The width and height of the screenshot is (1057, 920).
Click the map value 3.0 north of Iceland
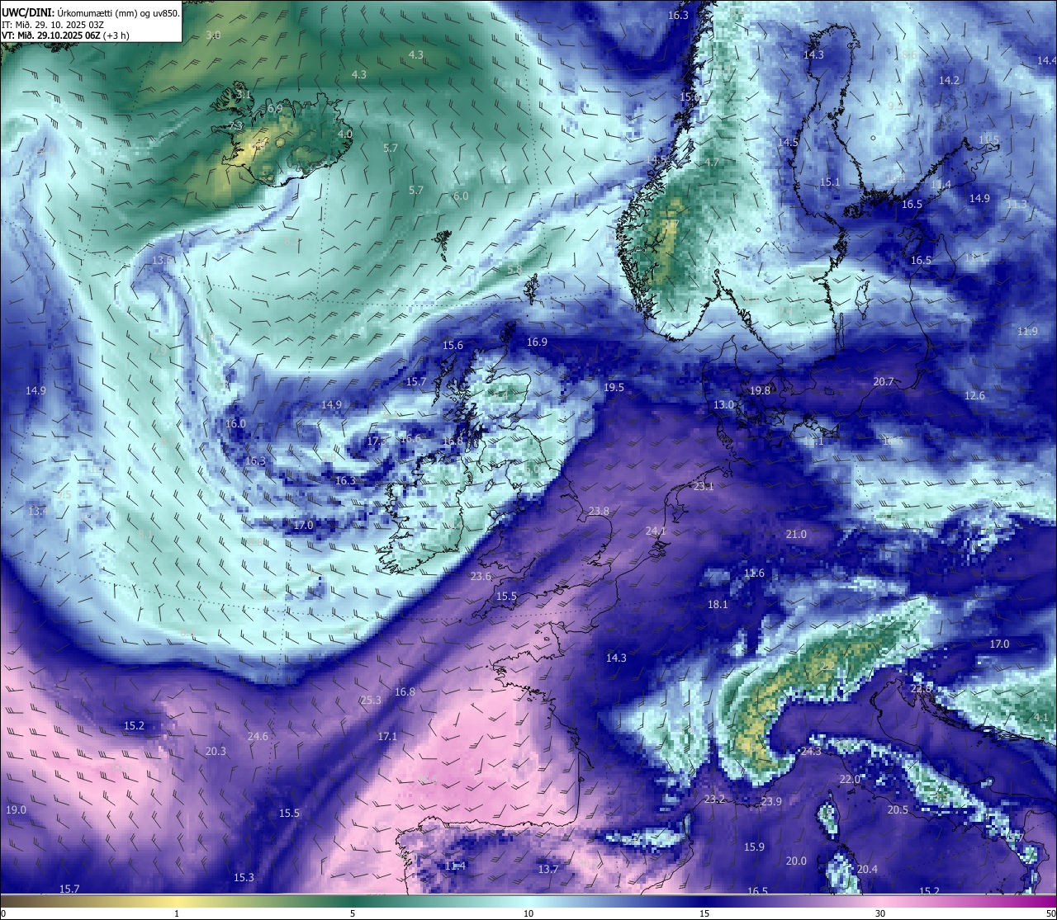click(x=213, y=35)
